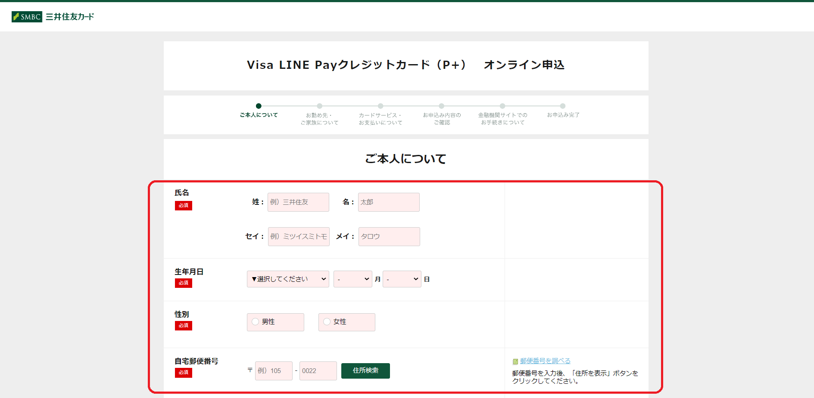Click the 必須 badge under 氏名

(184, 206)
